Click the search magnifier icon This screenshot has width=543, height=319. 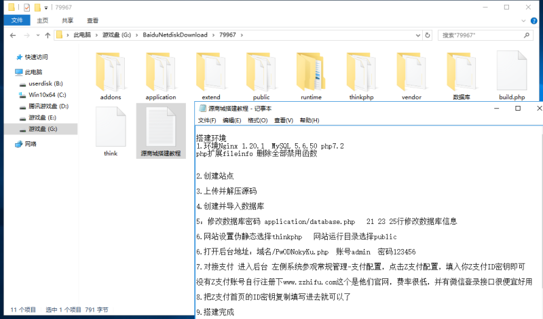[527, 35]
